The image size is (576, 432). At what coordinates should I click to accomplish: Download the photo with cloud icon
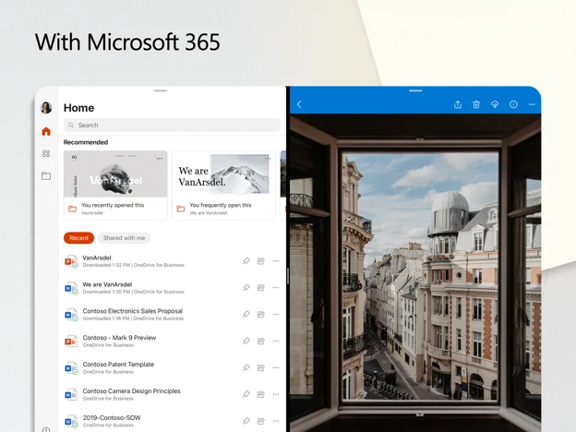(495, 104)
